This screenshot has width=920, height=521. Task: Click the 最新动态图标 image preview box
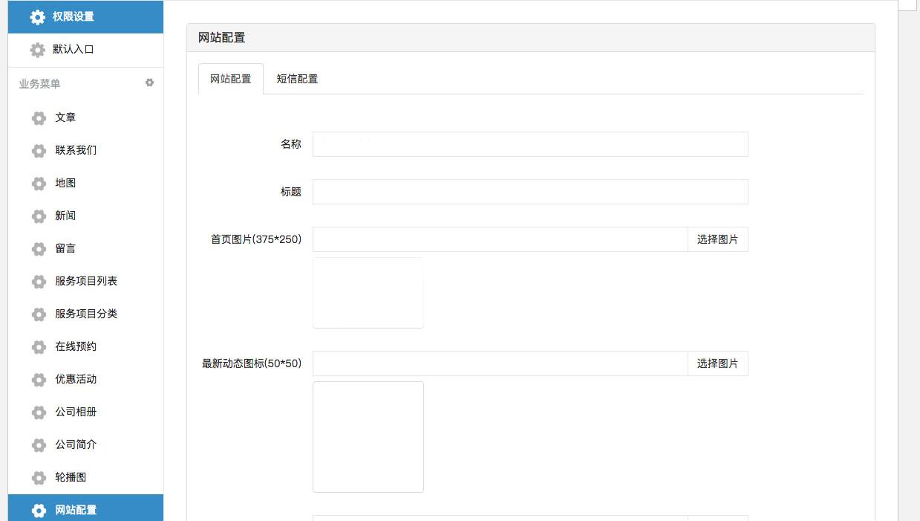pos(368,437)
